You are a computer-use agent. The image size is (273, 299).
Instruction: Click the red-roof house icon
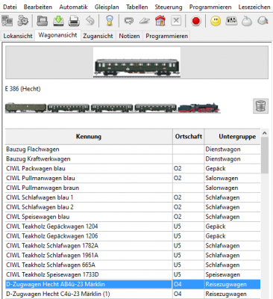tap(160, 21)
